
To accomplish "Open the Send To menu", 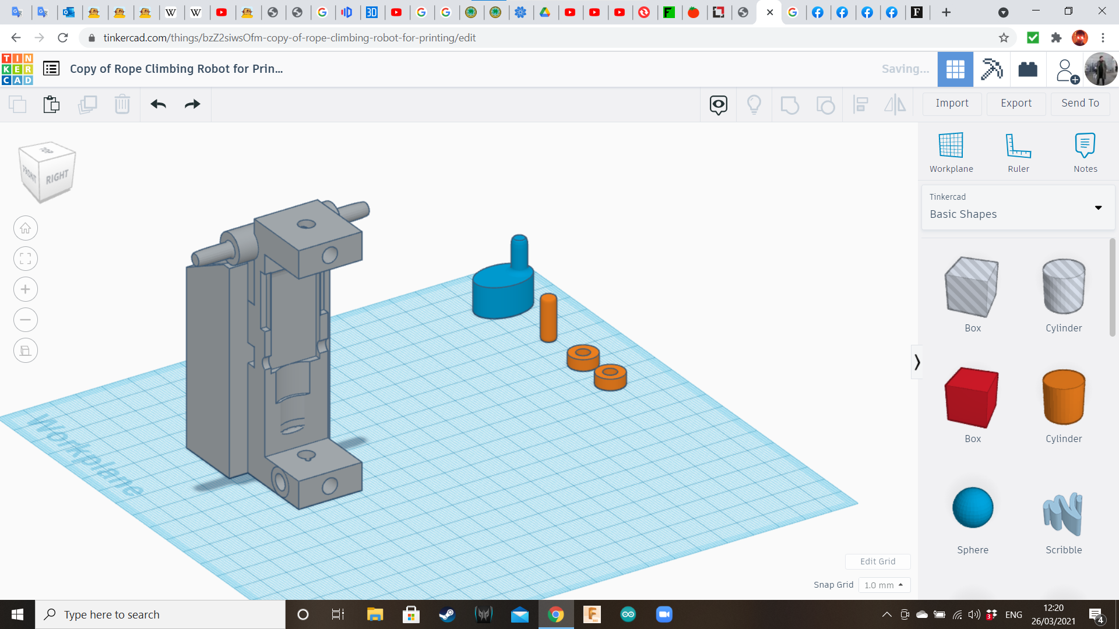I will (x=1080, y=103).
